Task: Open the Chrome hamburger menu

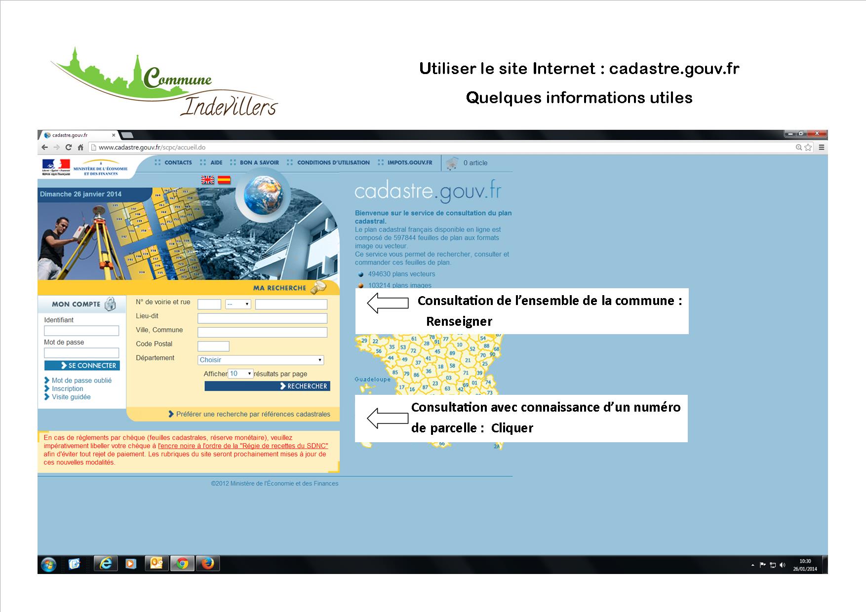Action: point(822,147)
